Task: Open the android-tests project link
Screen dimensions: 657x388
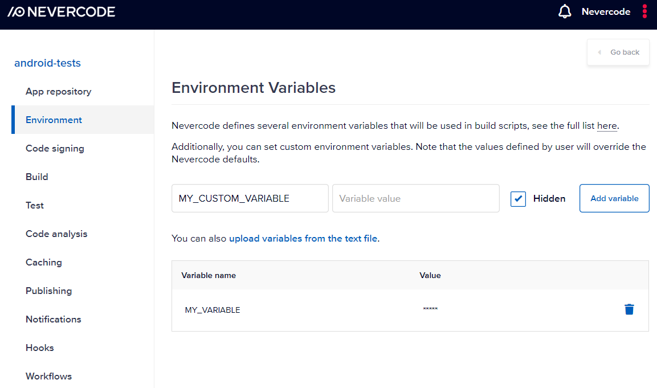Action: coord(47,63)
